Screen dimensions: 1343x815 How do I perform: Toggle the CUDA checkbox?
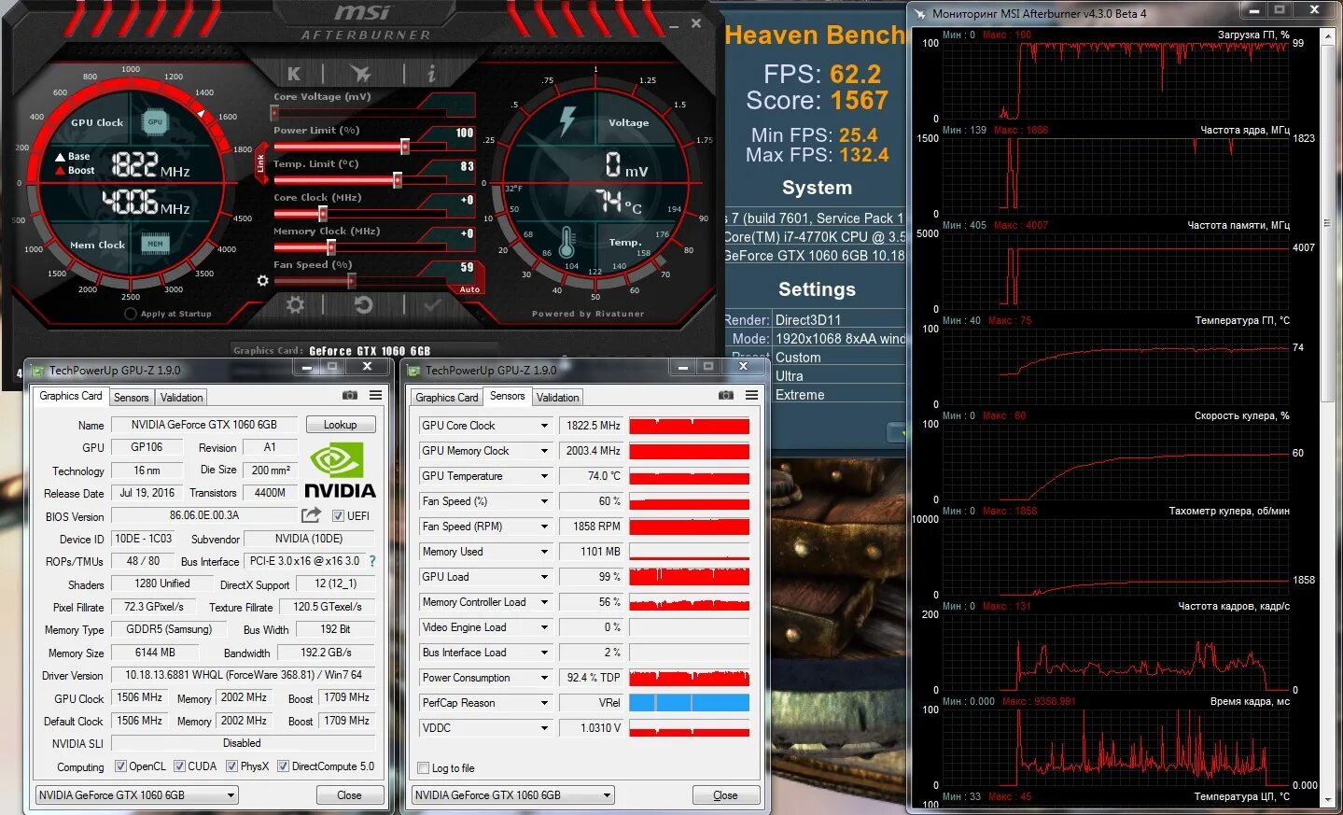(179, 766)
